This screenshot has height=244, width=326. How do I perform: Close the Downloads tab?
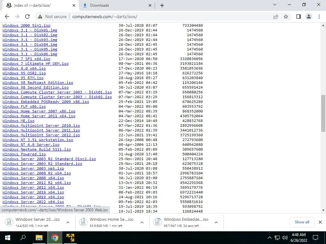(x=150, y=5)
